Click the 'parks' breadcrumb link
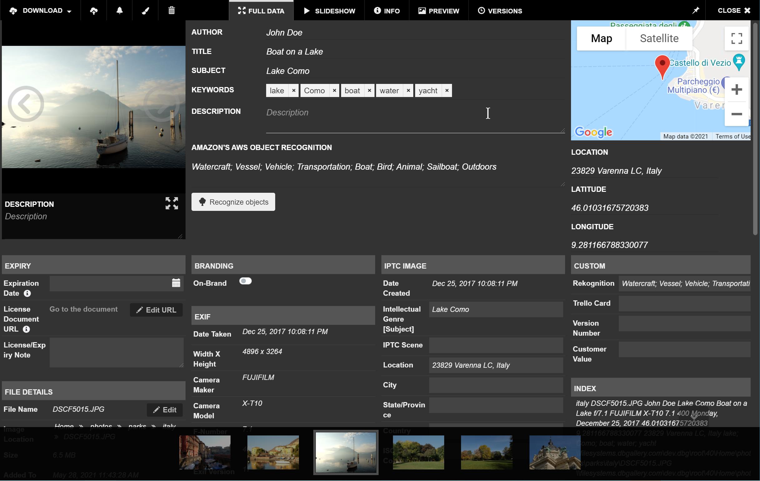The width and height of the screenshot is (760, 481). pos(137,426)
